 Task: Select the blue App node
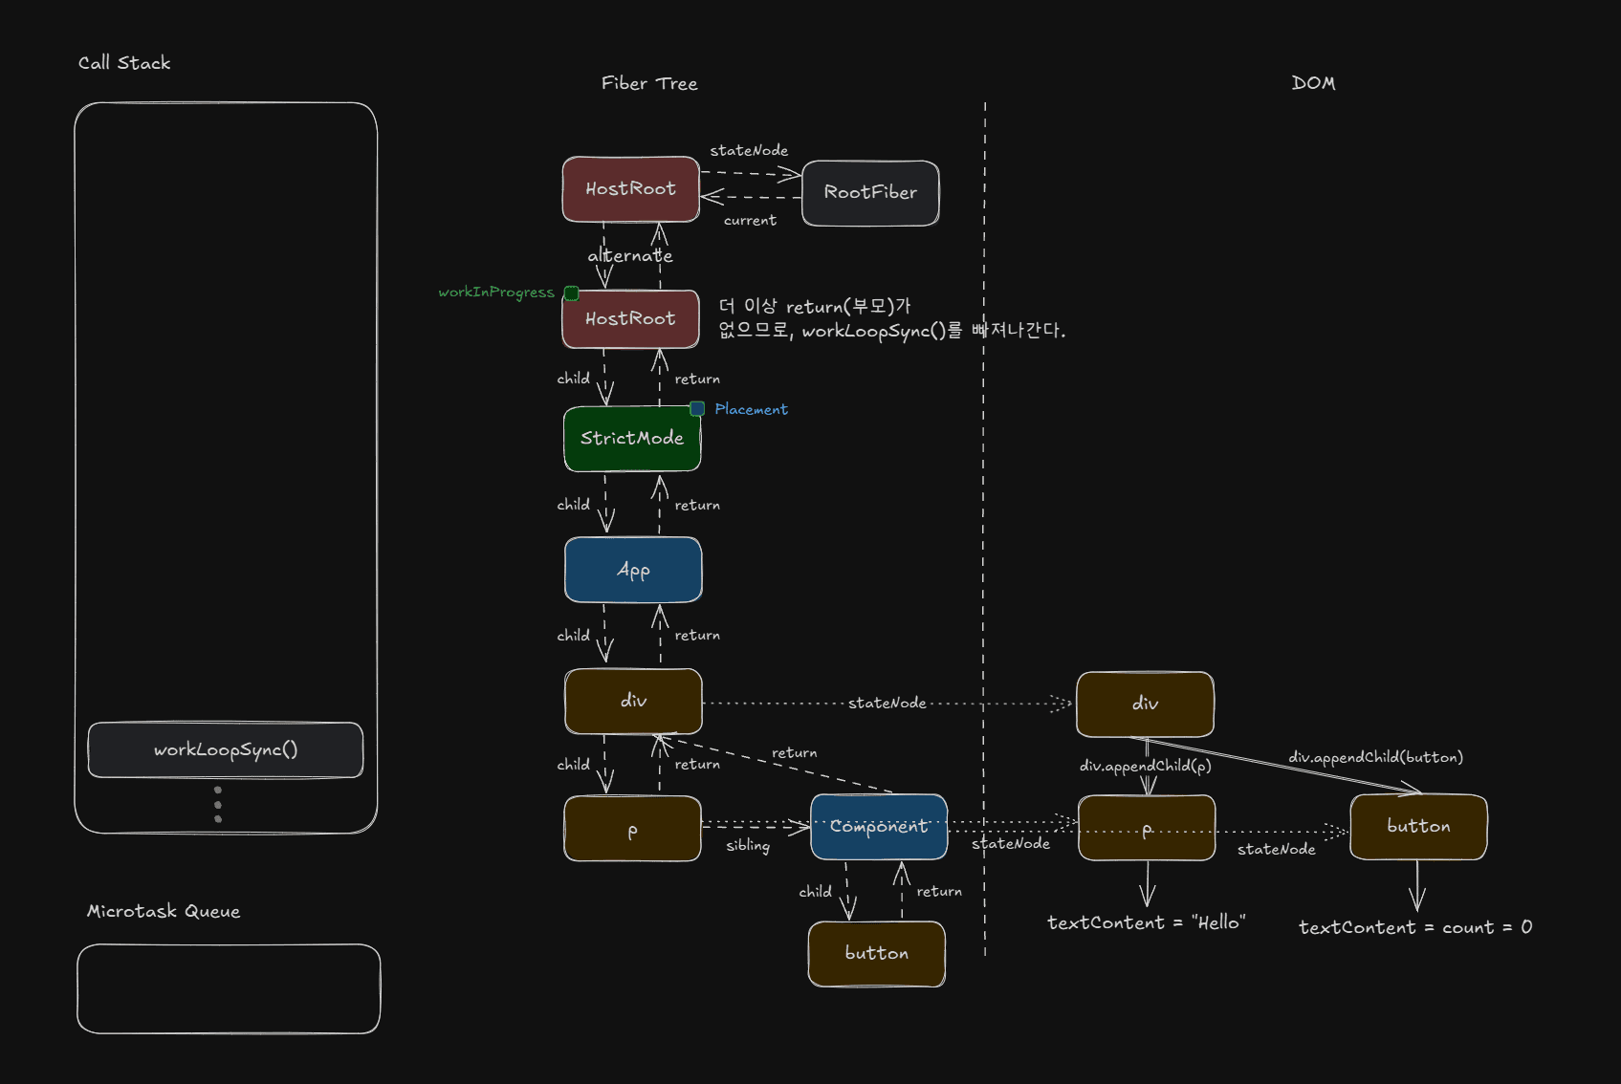[x=633, y=570]
